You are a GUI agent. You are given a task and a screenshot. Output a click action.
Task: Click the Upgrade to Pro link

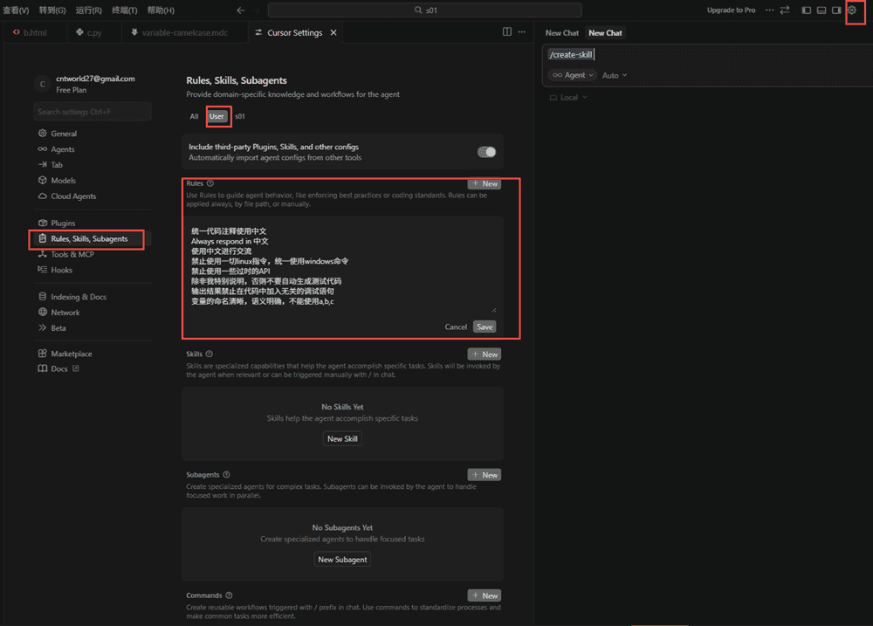(731, 10)
